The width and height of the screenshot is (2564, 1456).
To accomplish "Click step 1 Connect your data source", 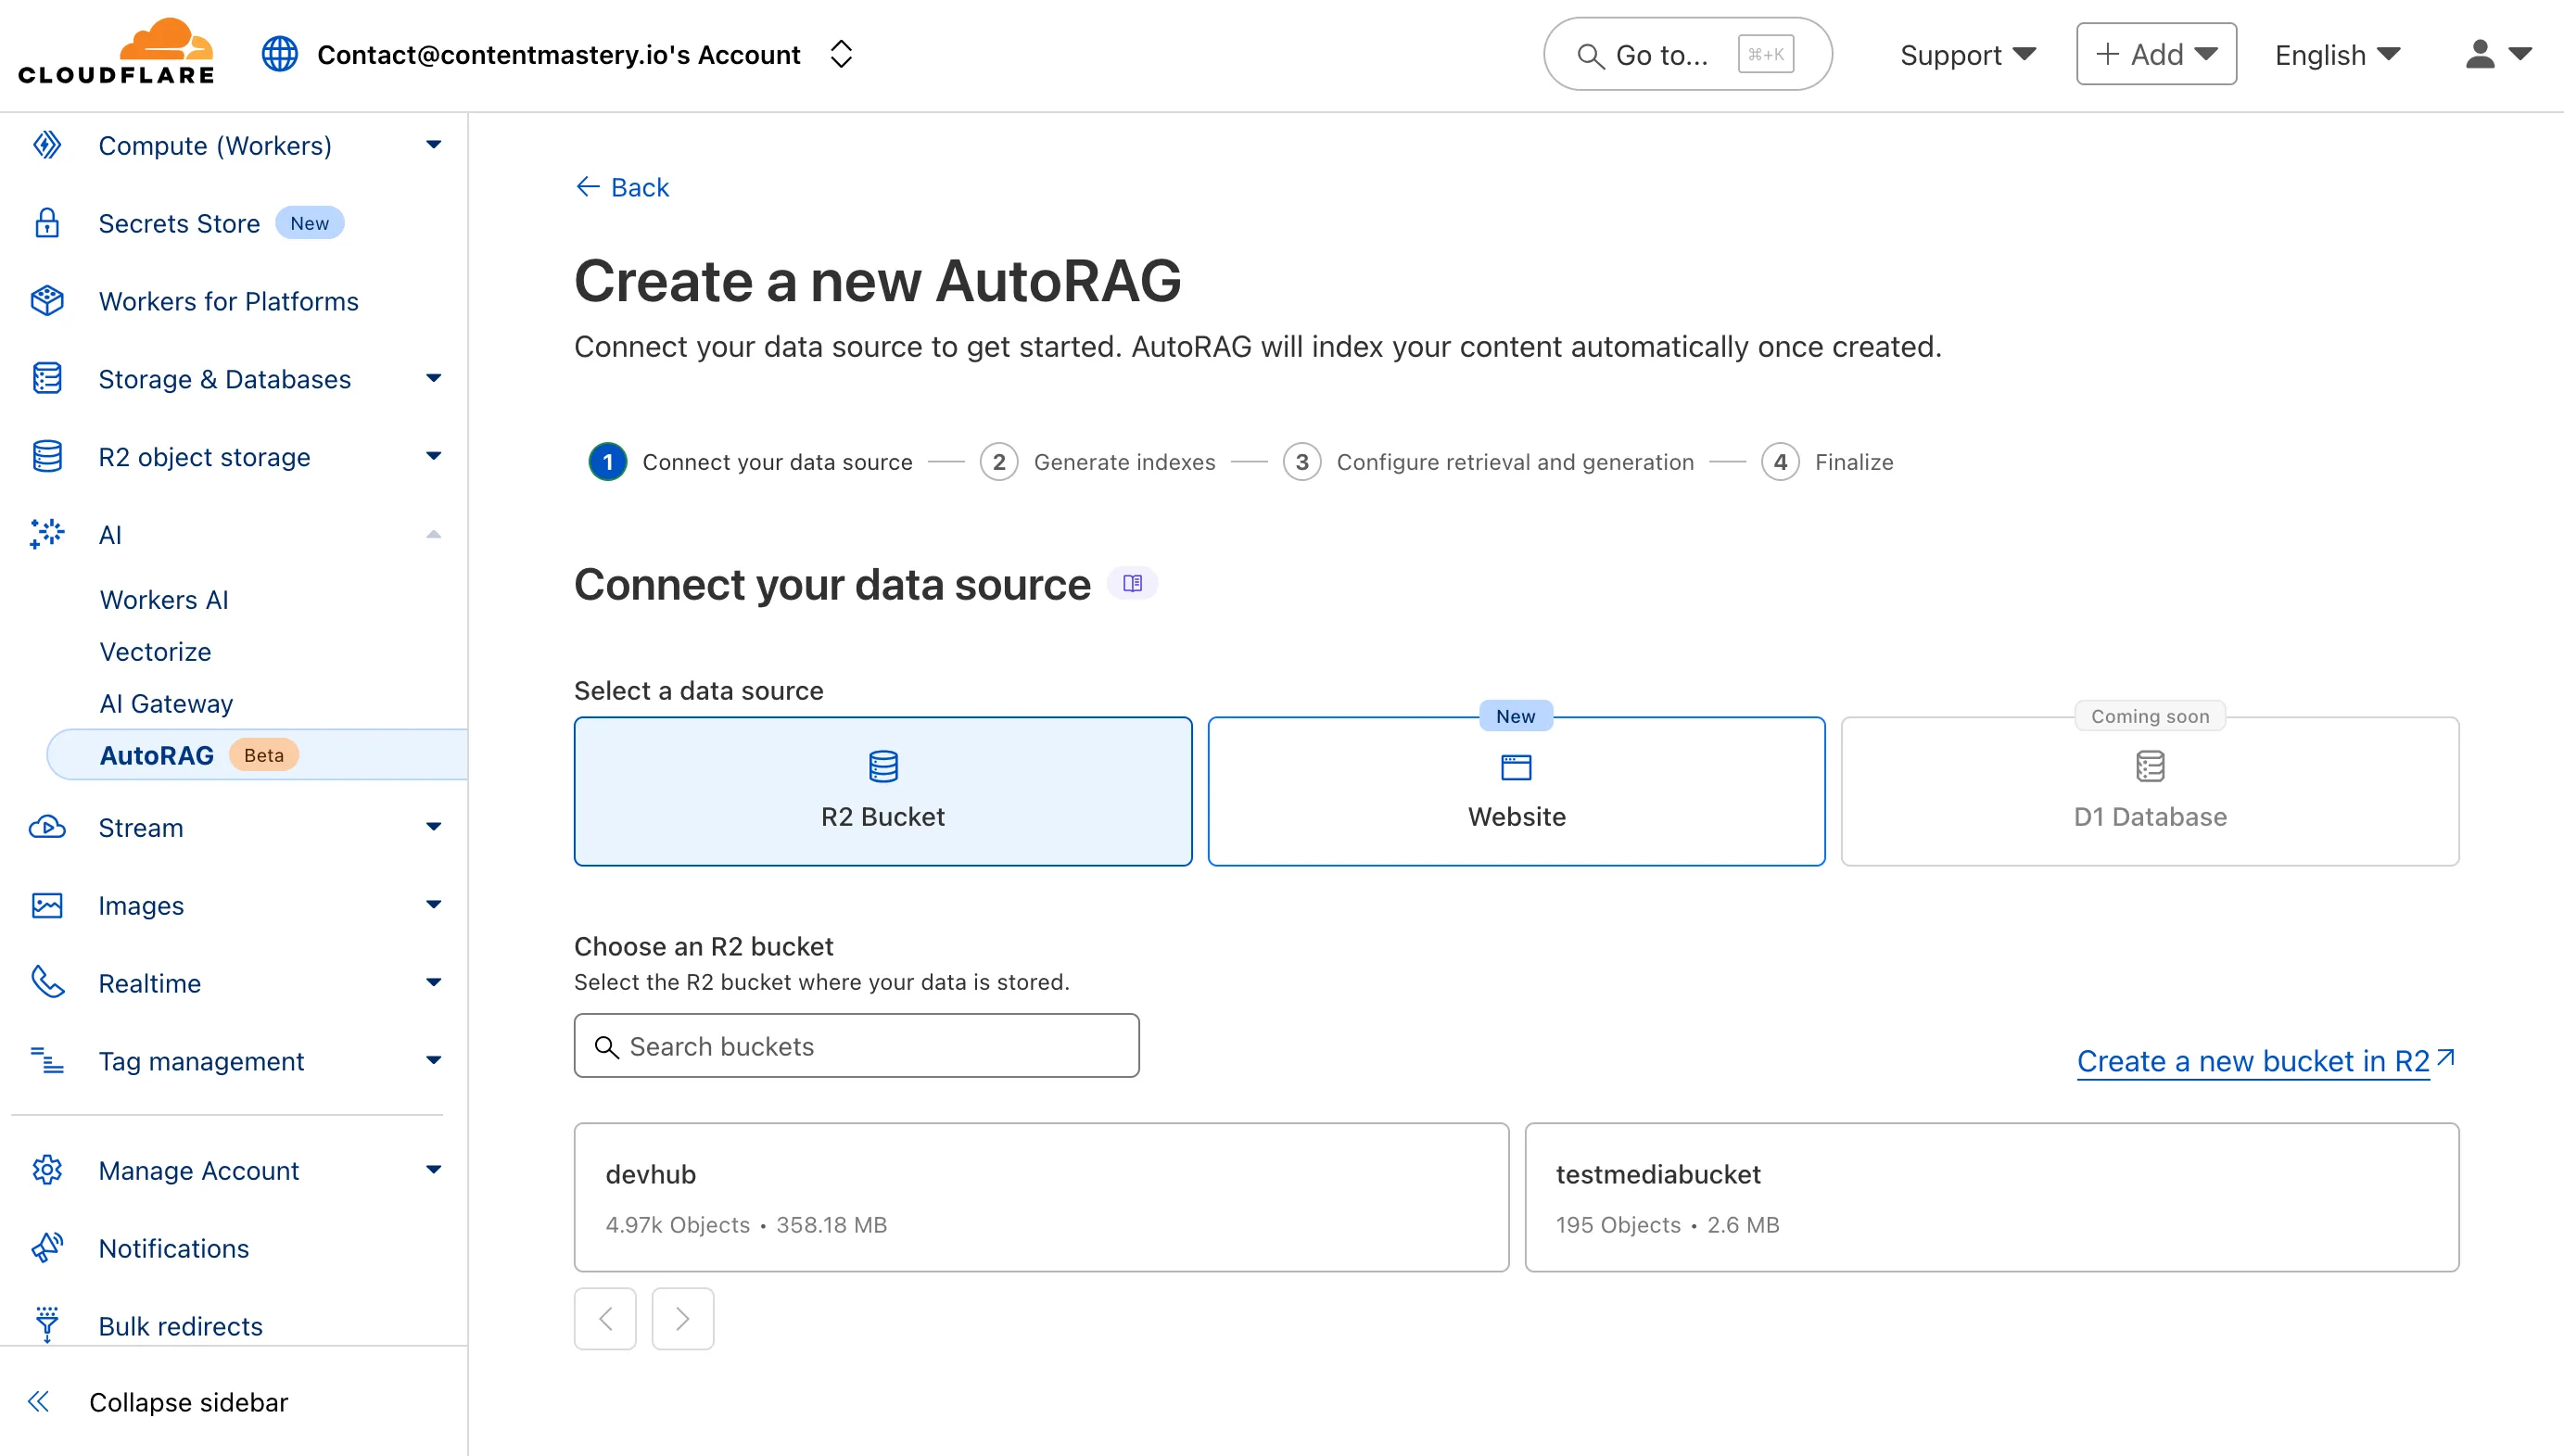I will tap(750, 462).
